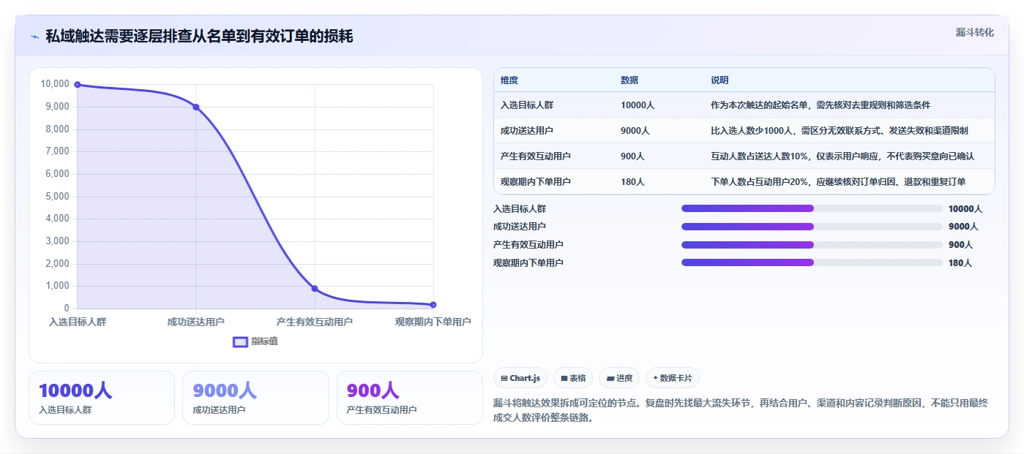Click the summary paragraph starting 漏斗将触达效果
This screenshot has height=454, width=1024.
(741, 411)
